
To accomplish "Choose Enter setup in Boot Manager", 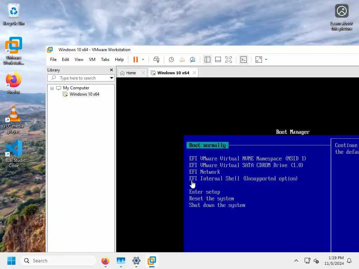I will (x=204, y=192).
